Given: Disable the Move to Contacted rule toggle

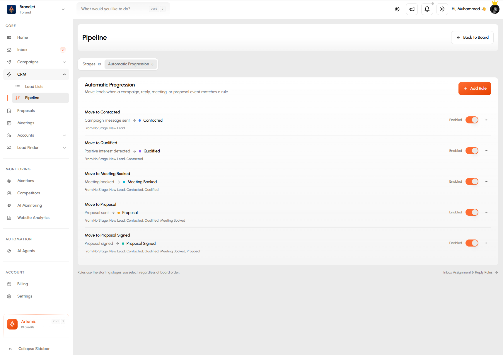Looking at the screenshot, I should (472, 120).
